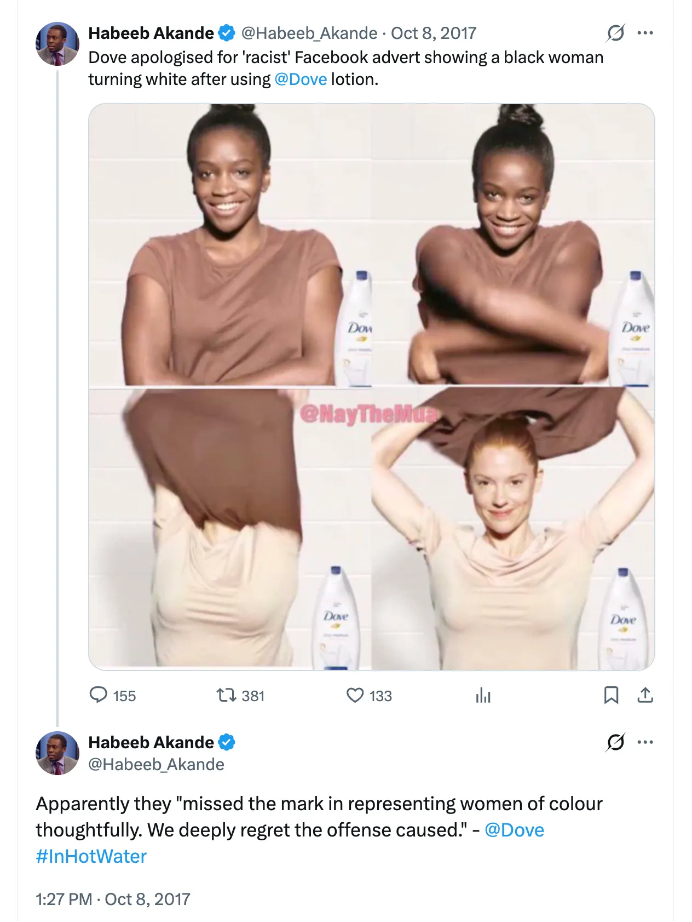Click the @Dove mention in first tweet

(301, 79)
